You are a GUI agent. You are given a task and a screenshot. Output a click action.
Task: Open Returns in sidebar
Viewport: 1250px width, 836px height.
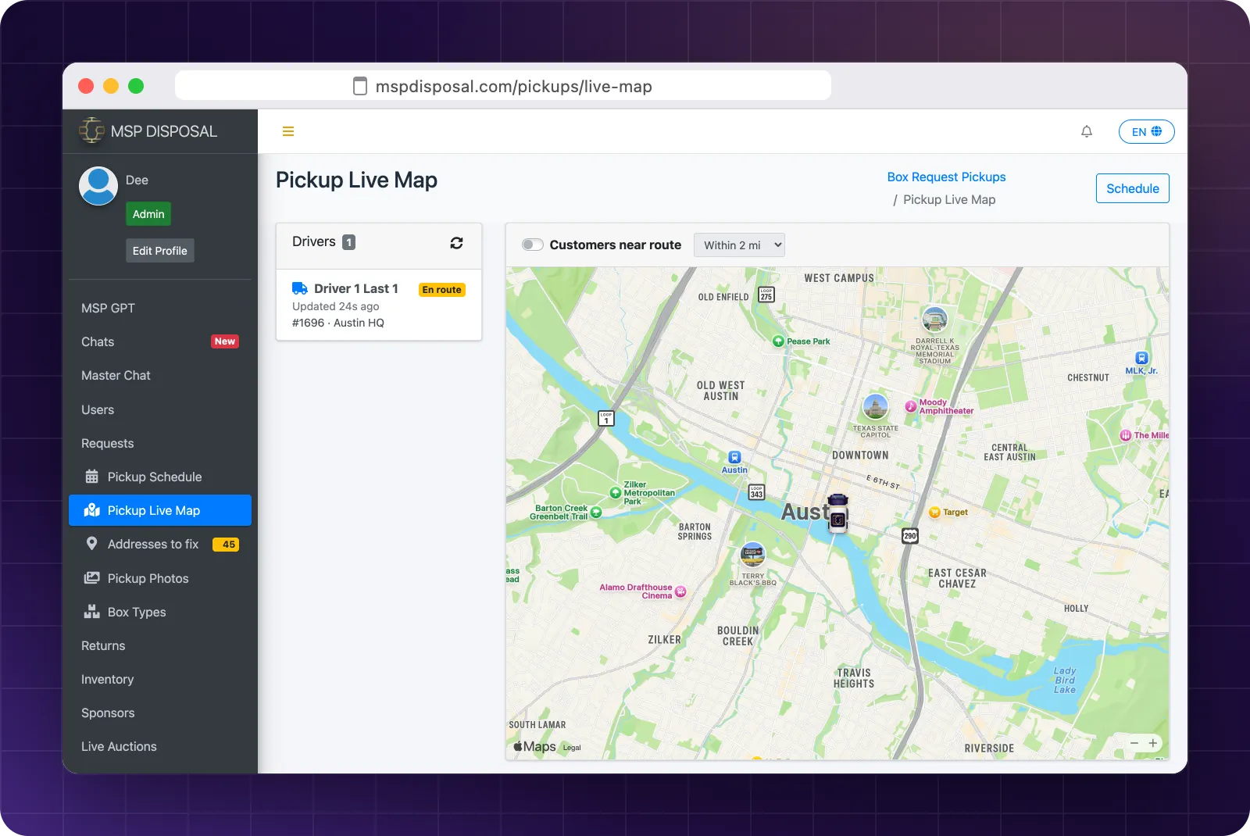[x=160, y=645]
